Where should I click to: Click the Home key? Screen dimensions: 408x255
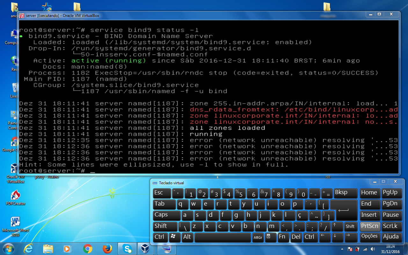[x=370, y=193]
